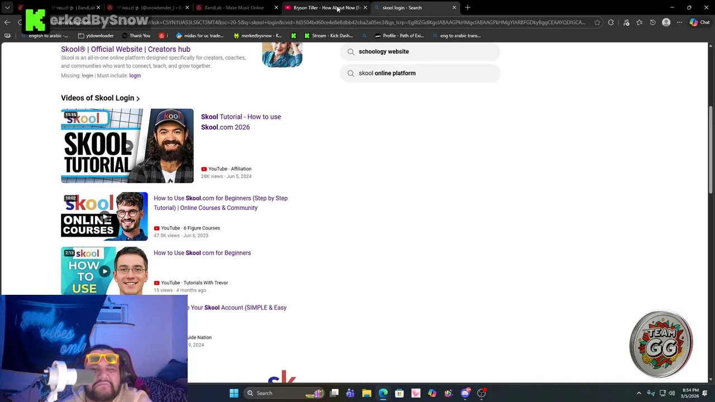This screenshot has width=715, height=402.
Task: Click the 'login' must-include link
Action: 135,75
